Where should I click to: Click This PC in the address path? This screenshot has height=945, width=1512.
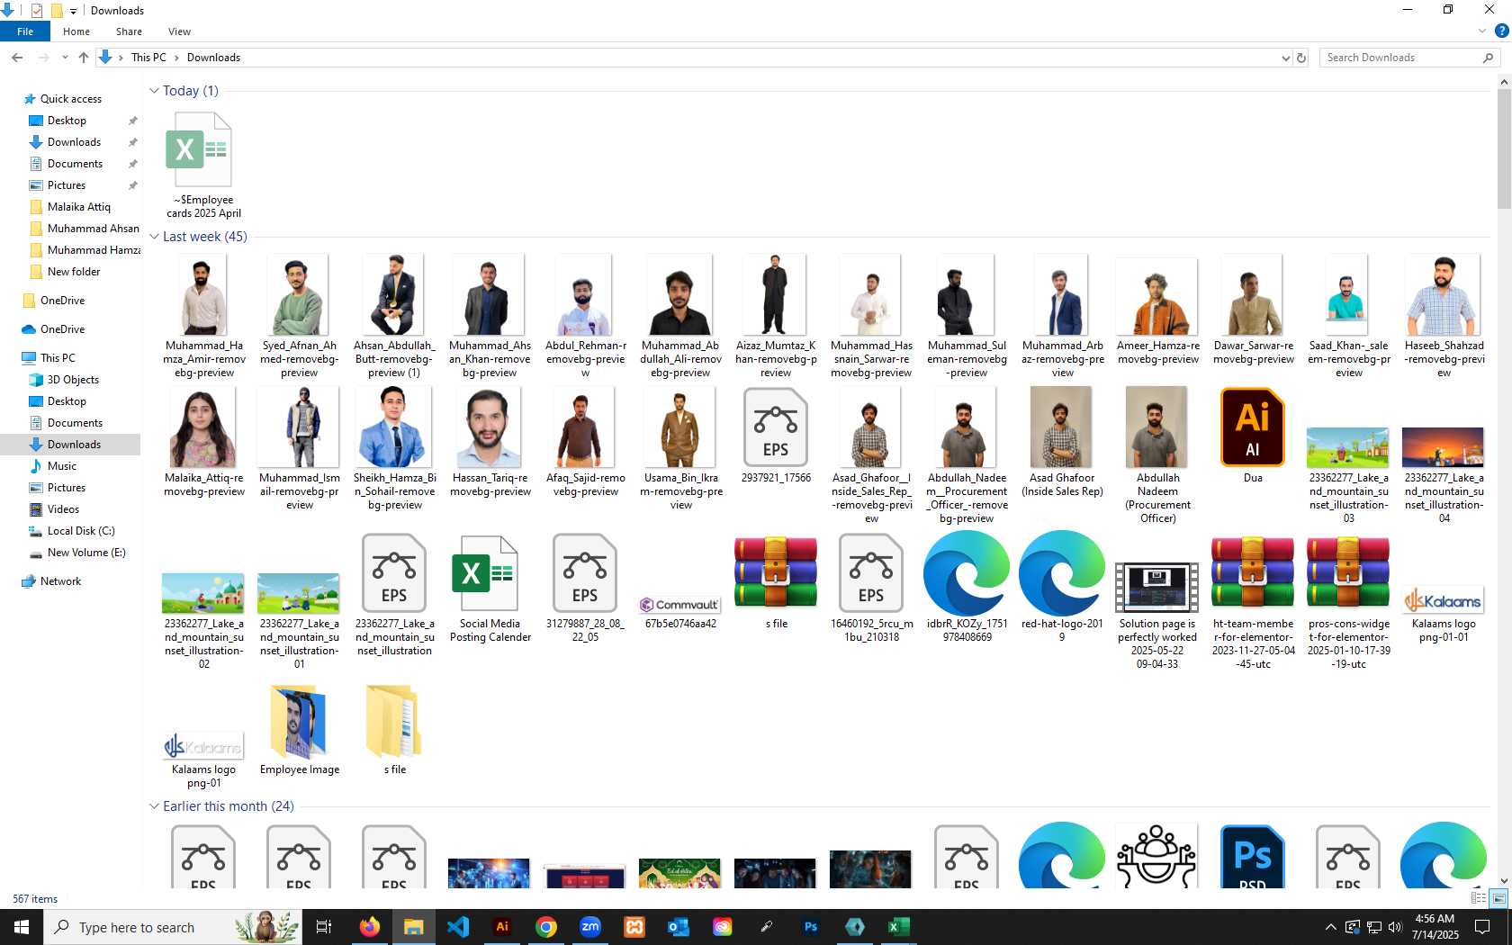pos(148,58)
